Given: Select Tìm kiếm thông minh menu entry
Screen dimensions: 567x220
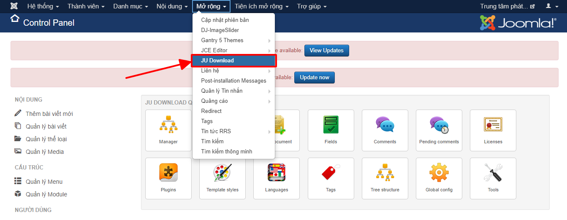Looking at the screenshot, I should pyautogui.click(x=233, y=152).
